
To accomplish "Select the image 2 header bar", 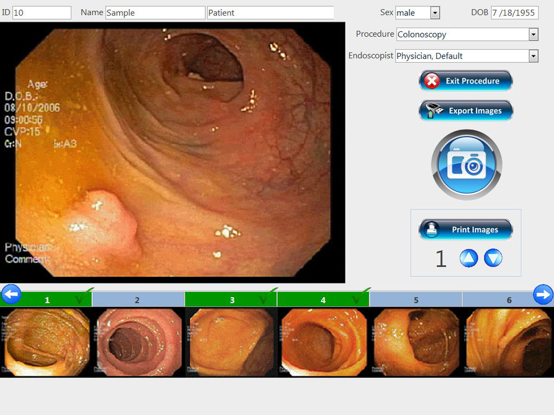I will [x=138, y=300].
